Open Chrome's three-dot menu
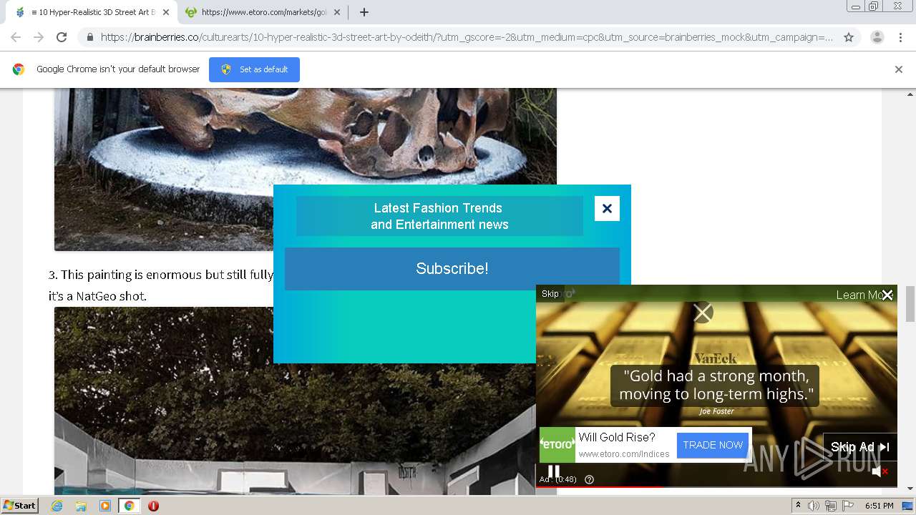916x515 pixels. tap(900, 37)
